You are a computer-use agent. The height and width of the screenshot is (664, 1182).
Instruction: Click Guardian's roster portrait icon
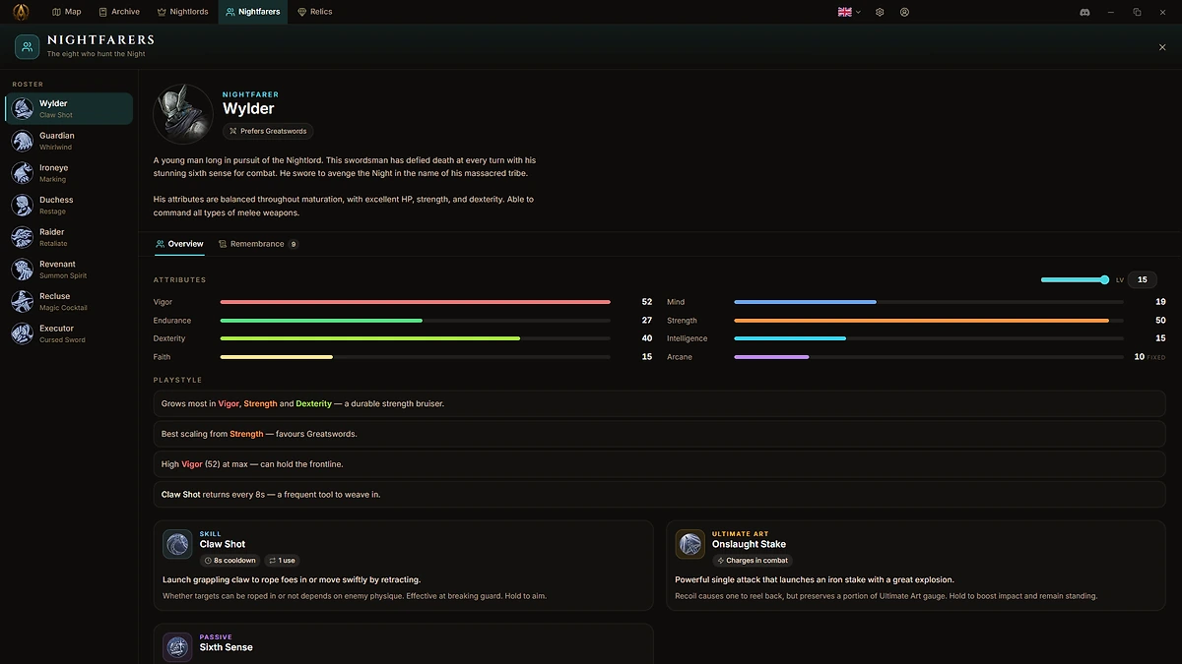point(22,141)
